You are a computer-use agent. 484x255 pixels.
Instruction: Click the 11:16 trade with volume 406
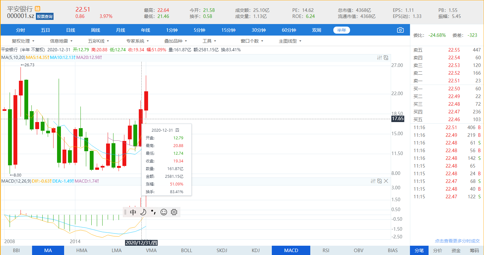447,128
